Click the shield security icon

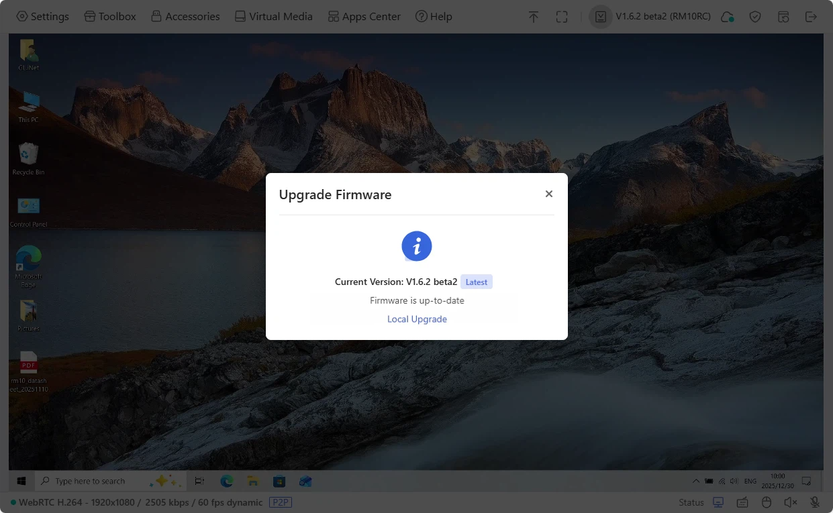[755, 17]
